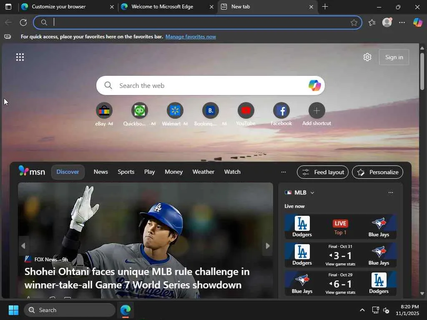Screen dimensions: 427x320
Task: Click Edge icon in the taskbar
Action: coord(126,310)
